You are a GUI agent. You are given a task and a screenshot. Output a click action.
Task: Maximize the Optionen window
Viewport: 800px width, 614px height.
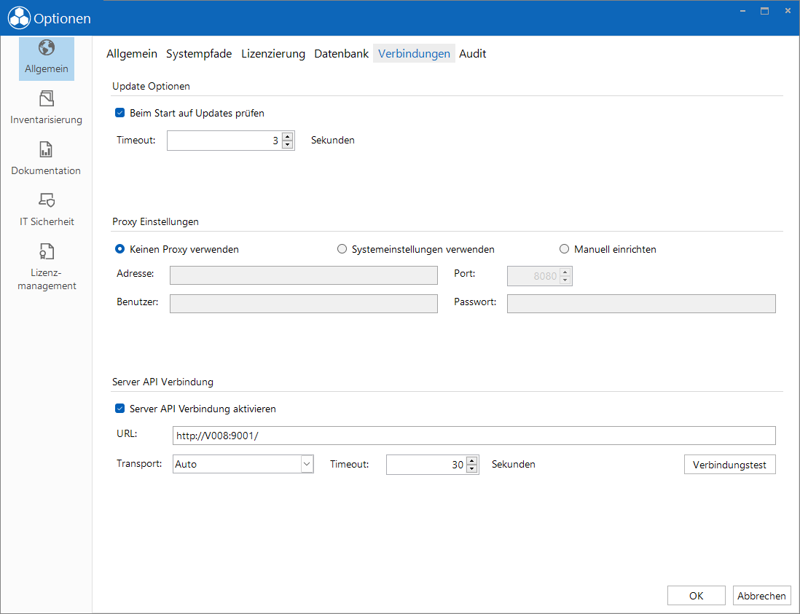(764, 11)
